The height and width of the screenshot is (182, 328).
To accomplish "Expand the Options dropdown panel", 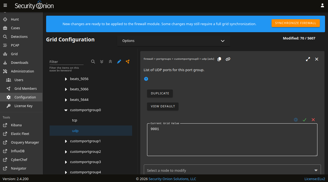I will click(x=174, y=41).
